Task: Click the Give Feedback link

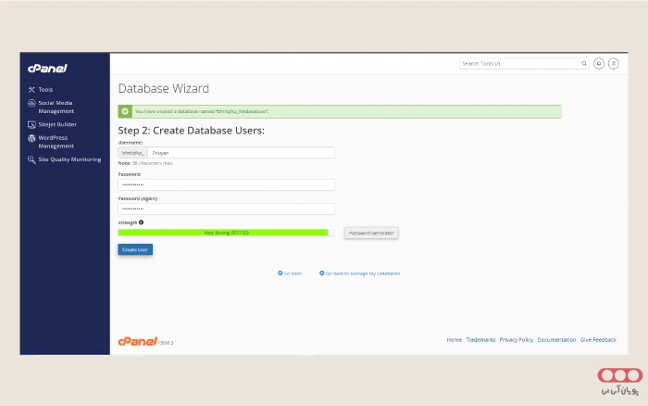Action: (x=598, y=340)
